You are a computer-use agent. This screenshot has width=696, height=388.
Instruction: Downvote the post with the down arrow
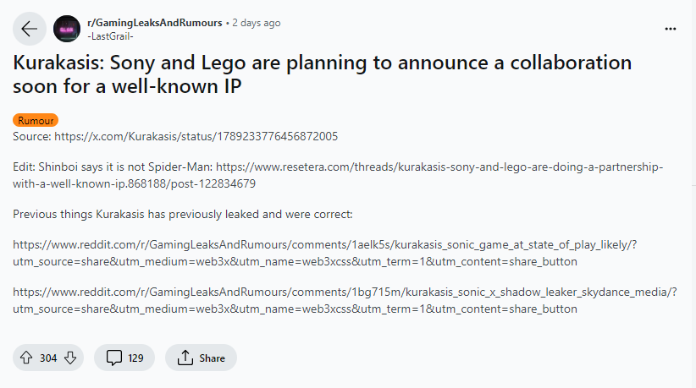[x=70, y=358]
